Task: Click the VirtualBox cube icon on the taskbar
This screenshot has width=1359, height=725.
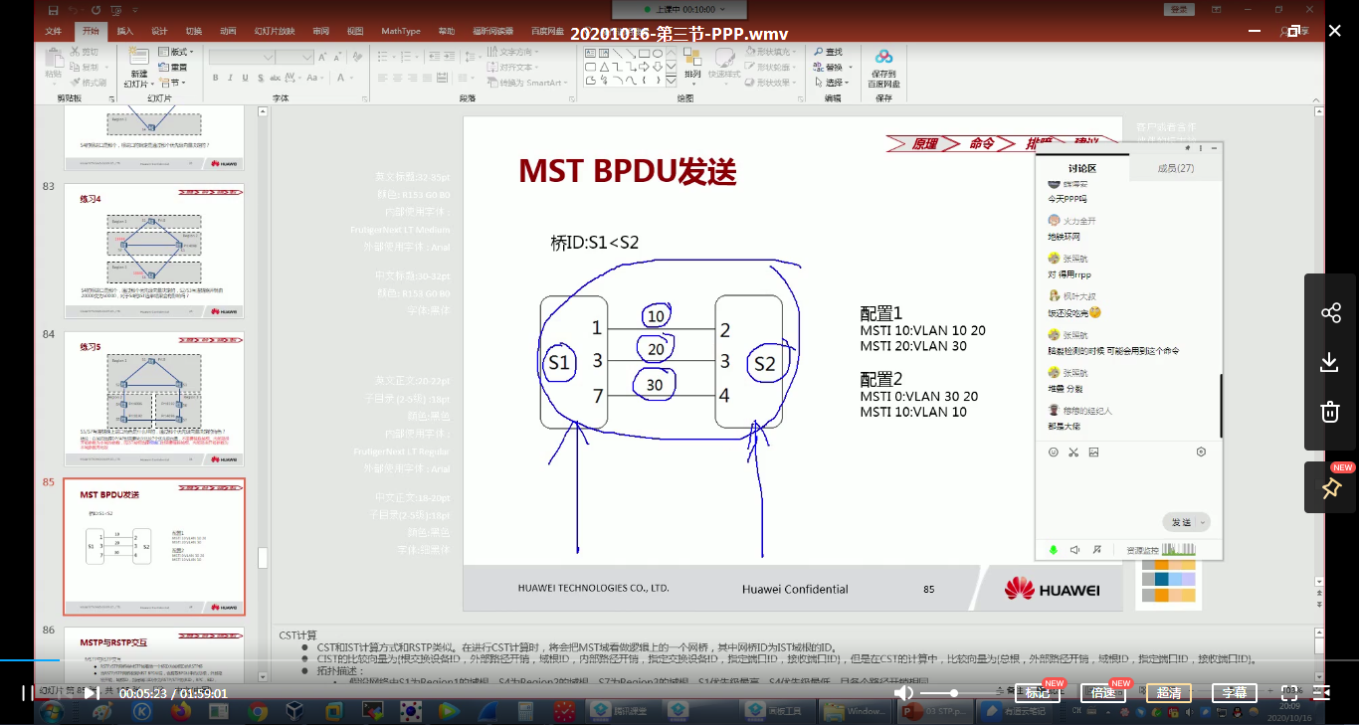Action: 296,711
